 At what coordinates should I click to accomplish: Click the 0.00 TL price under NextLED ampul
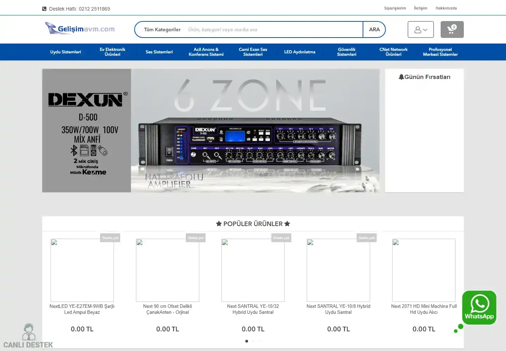(82, 329)
